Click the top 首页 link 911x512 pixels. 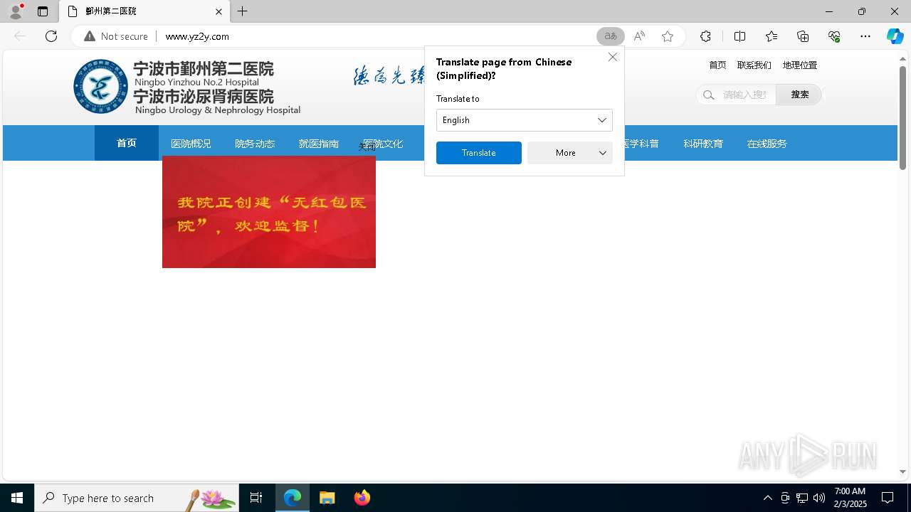click(717, 65)
